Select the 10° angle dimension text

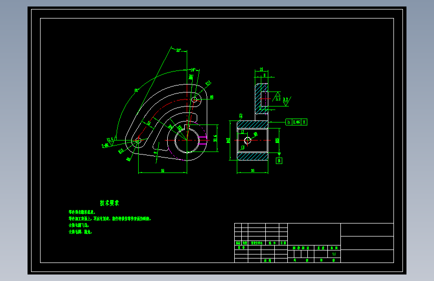(x=193, y=69)
